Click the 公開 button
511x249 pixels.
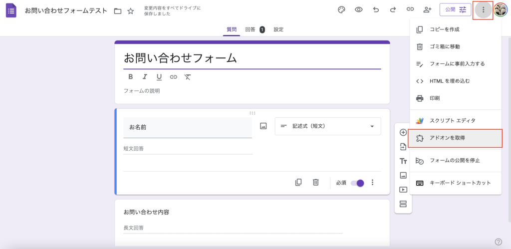(x=455, y=10)
